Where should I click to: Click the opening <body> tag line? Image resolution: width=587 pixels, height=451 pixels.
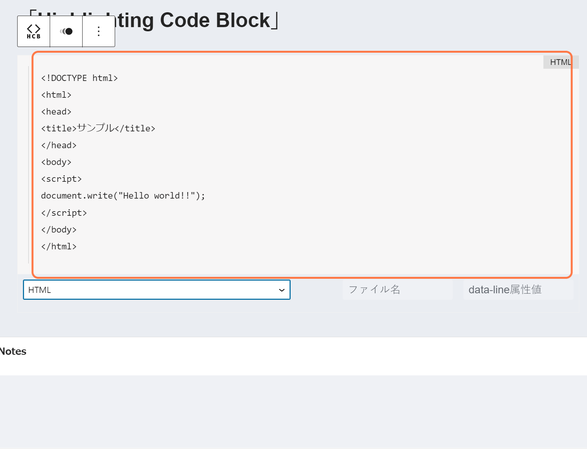[x=56, y=162]
